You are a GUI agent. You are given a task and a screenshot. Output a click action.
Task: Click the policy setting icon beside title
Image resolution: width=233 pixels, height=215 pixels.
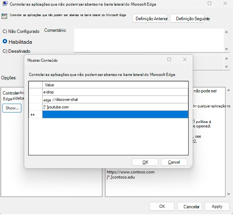[4, 16]
